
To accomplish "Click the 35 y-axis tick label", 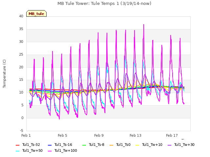I will click(21, 29).
